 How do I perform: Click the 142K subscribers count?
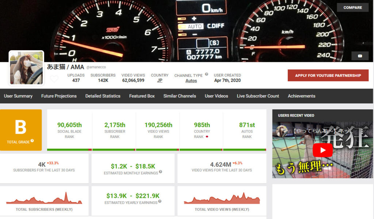coord(103,81)
